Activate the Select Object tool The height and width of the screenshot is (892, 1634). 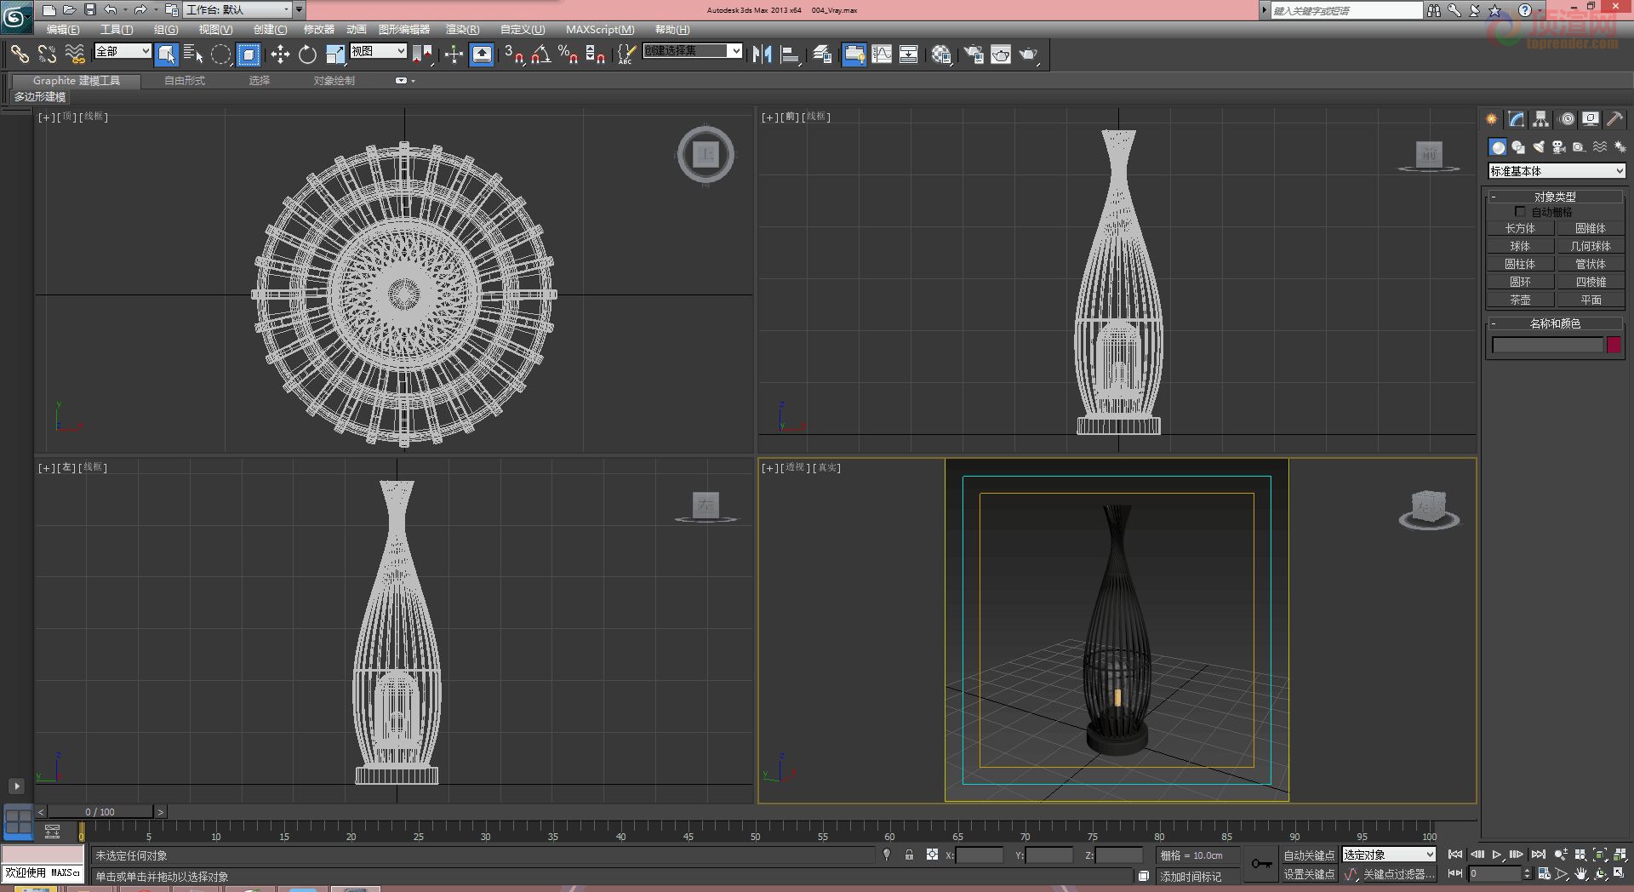coord(167,54)
